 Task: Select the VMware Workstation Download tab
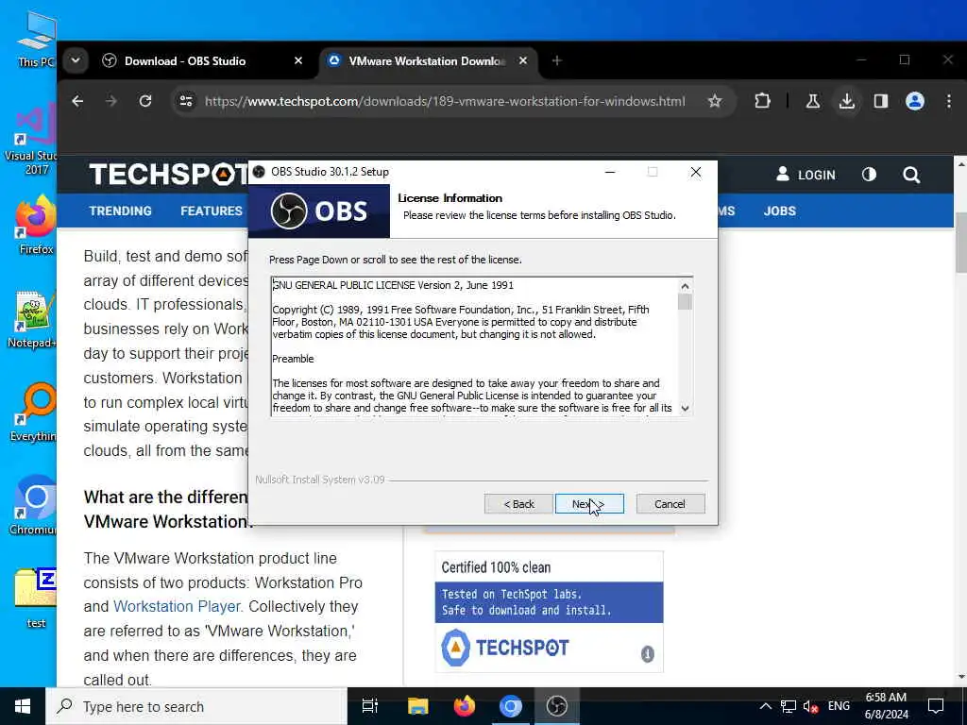(426, 61)
